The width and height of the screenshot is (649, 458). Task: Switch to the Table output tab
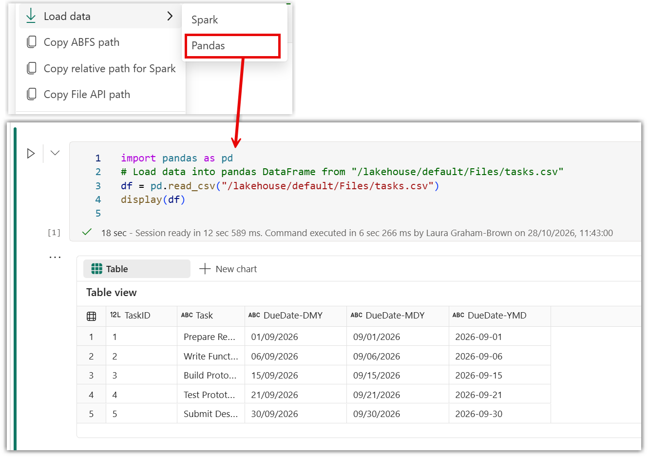(137, 269)
